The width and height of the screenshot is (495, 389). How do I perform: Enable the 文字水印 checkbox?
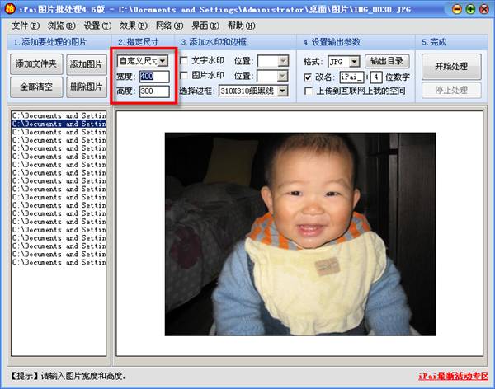pos(184,60)
